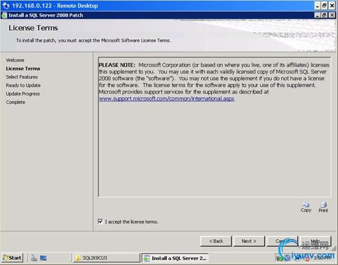Select License Terms step in sidebar
338x265 pixels.
click(x=23, y=68)
